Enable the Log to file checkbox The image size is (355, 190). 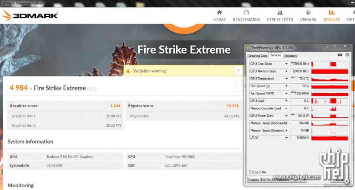(251, 172)
